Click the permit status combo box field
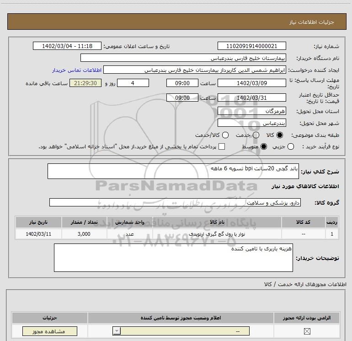 click(x=181, y=331)
